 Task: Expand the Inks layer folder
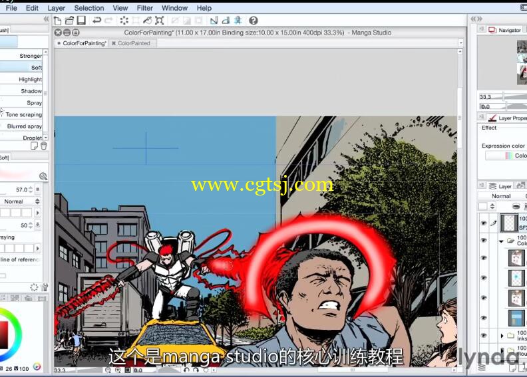point(502,335)
